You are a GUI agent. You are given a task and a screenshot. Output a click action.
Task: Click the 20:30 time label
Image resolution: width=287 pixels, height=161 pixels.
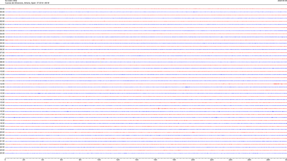click(x=2, y=135)
